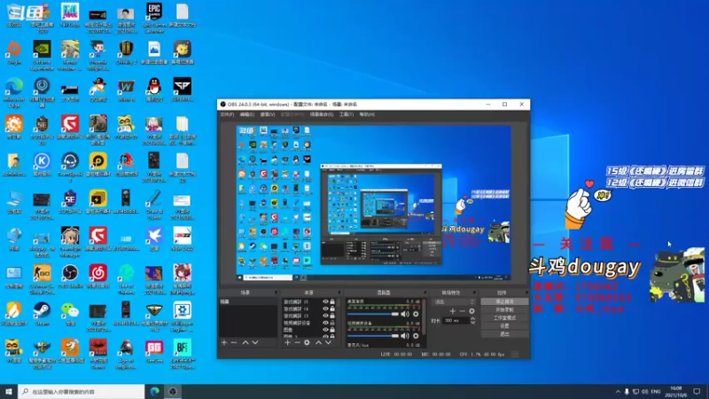Toggle lock of game capture 13 source
The image size is (709, 399).
coord(332,316)
